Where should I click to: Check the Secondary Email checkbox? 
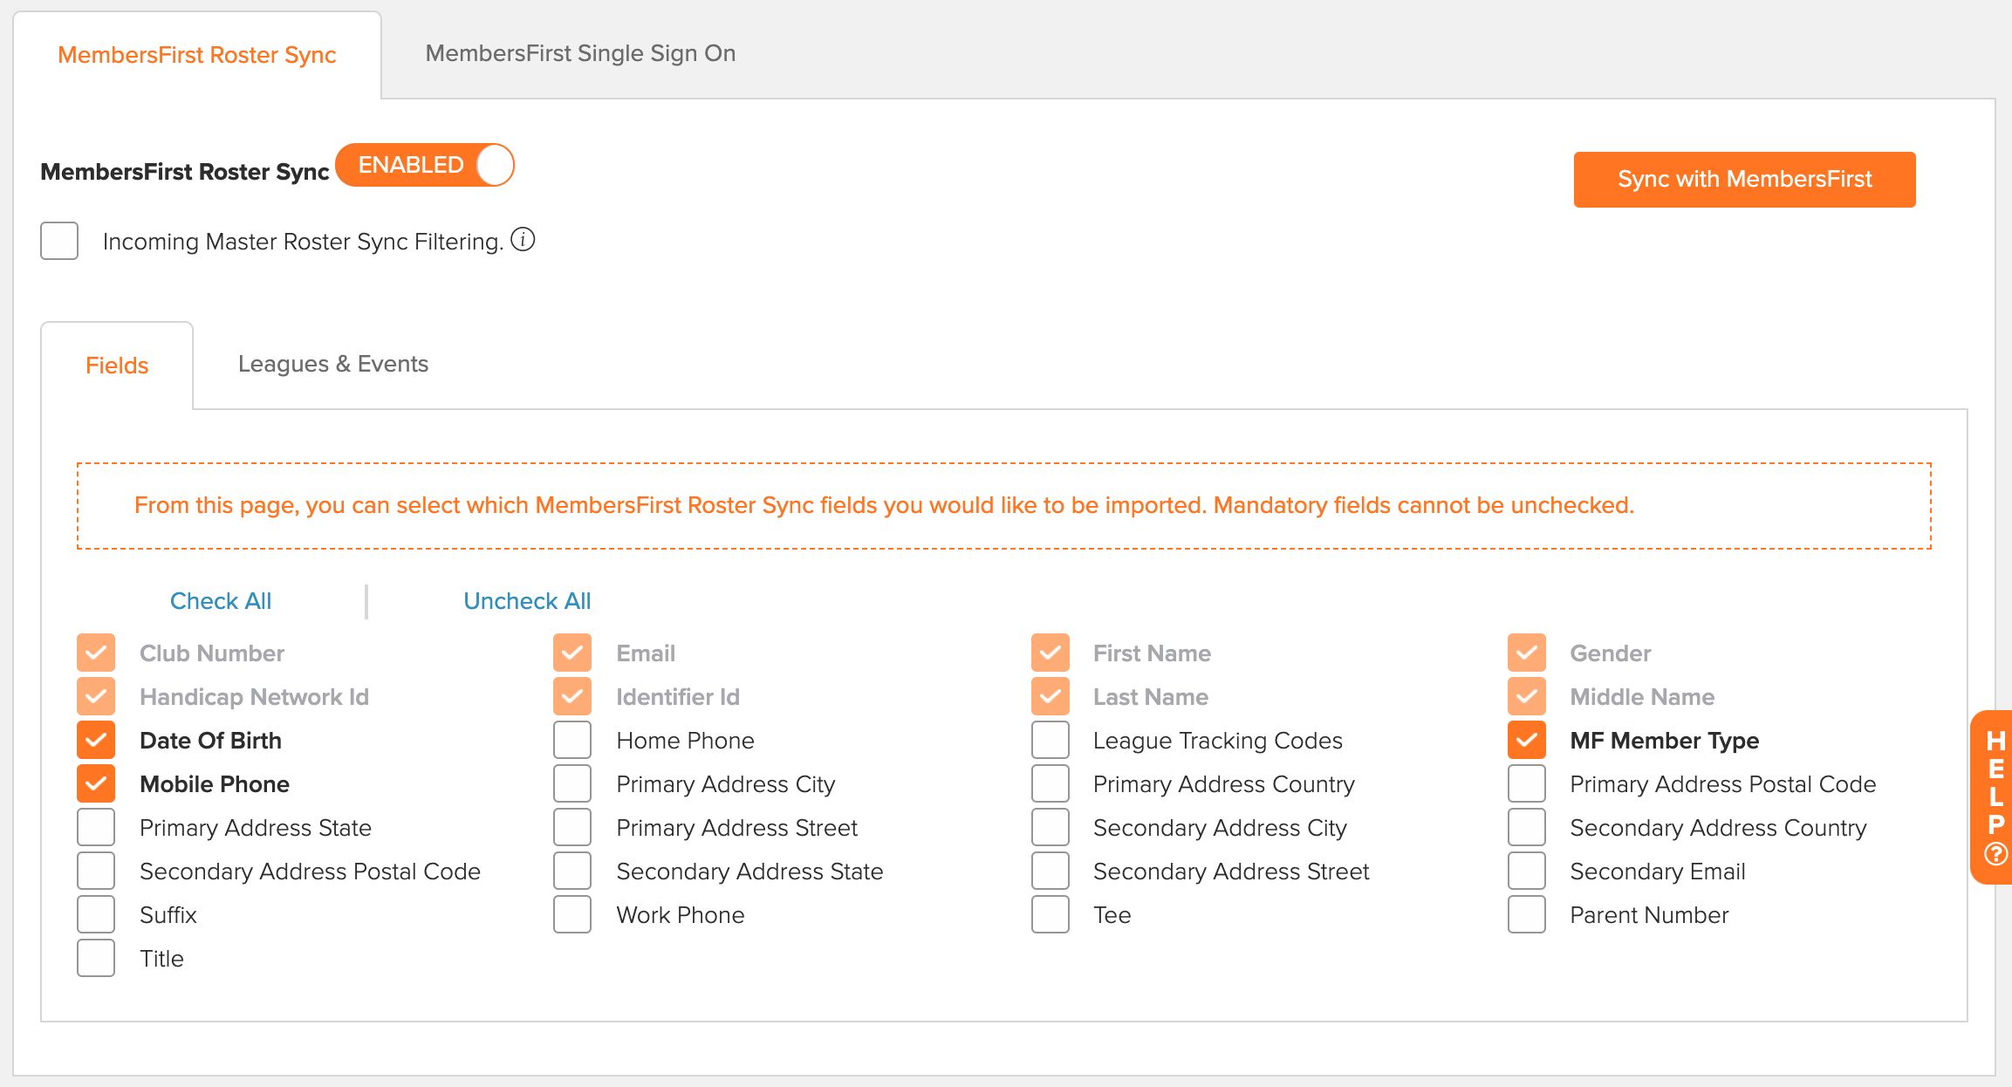(1526, 871)
